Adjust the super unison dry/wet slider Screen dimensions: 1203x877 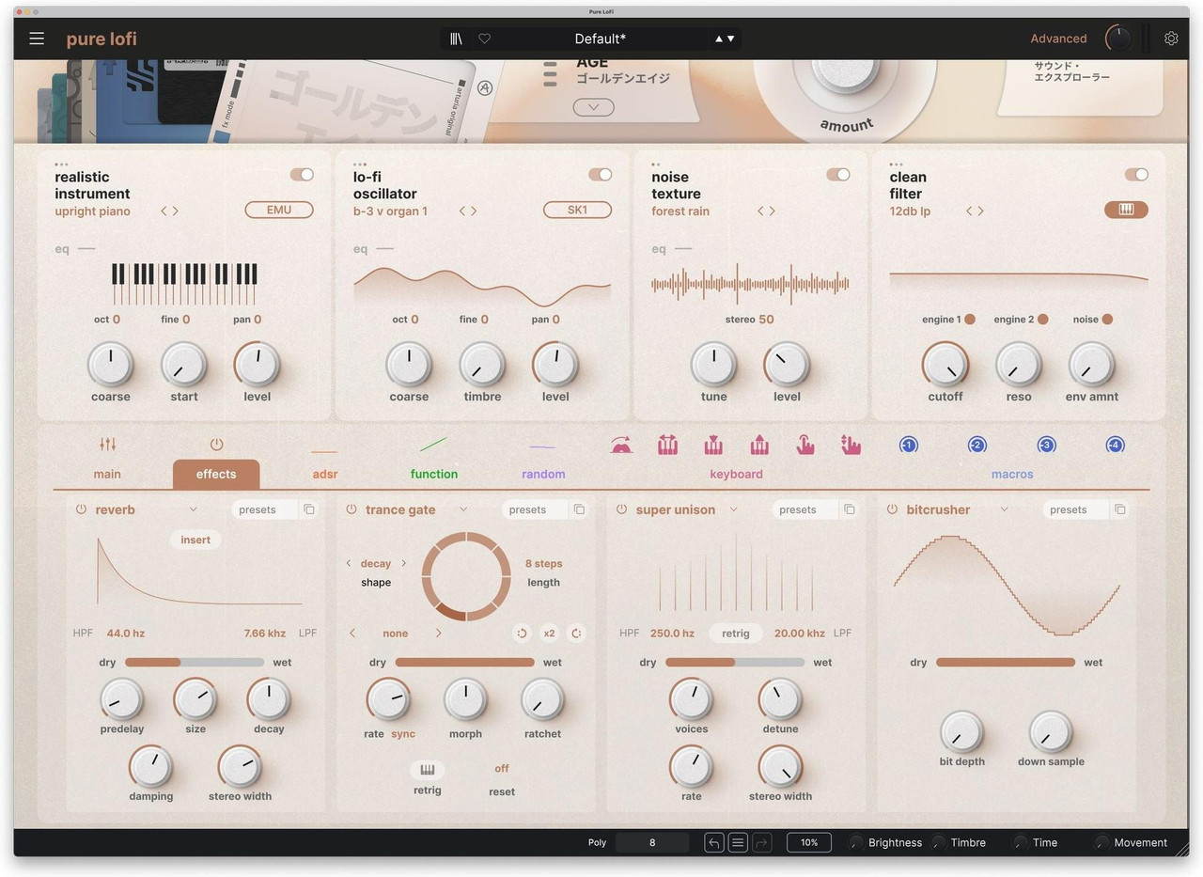[x=735, y=663]
